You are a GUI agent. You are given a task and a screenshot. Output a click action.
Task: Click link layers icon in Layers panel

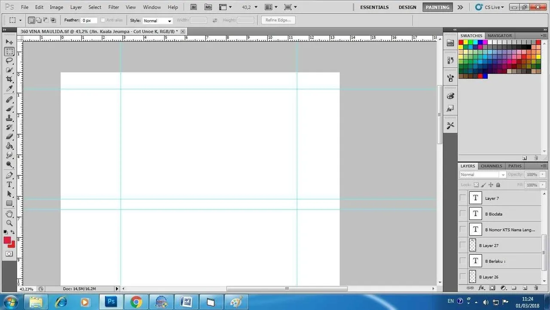click(470, 288)
